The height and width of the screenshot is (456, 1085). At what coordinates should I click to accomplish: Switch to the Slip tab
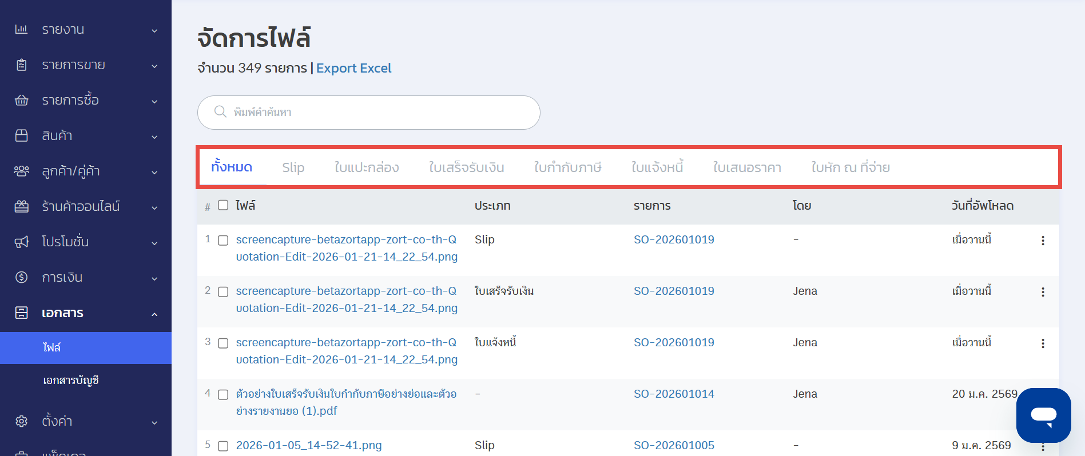(293, 167)
